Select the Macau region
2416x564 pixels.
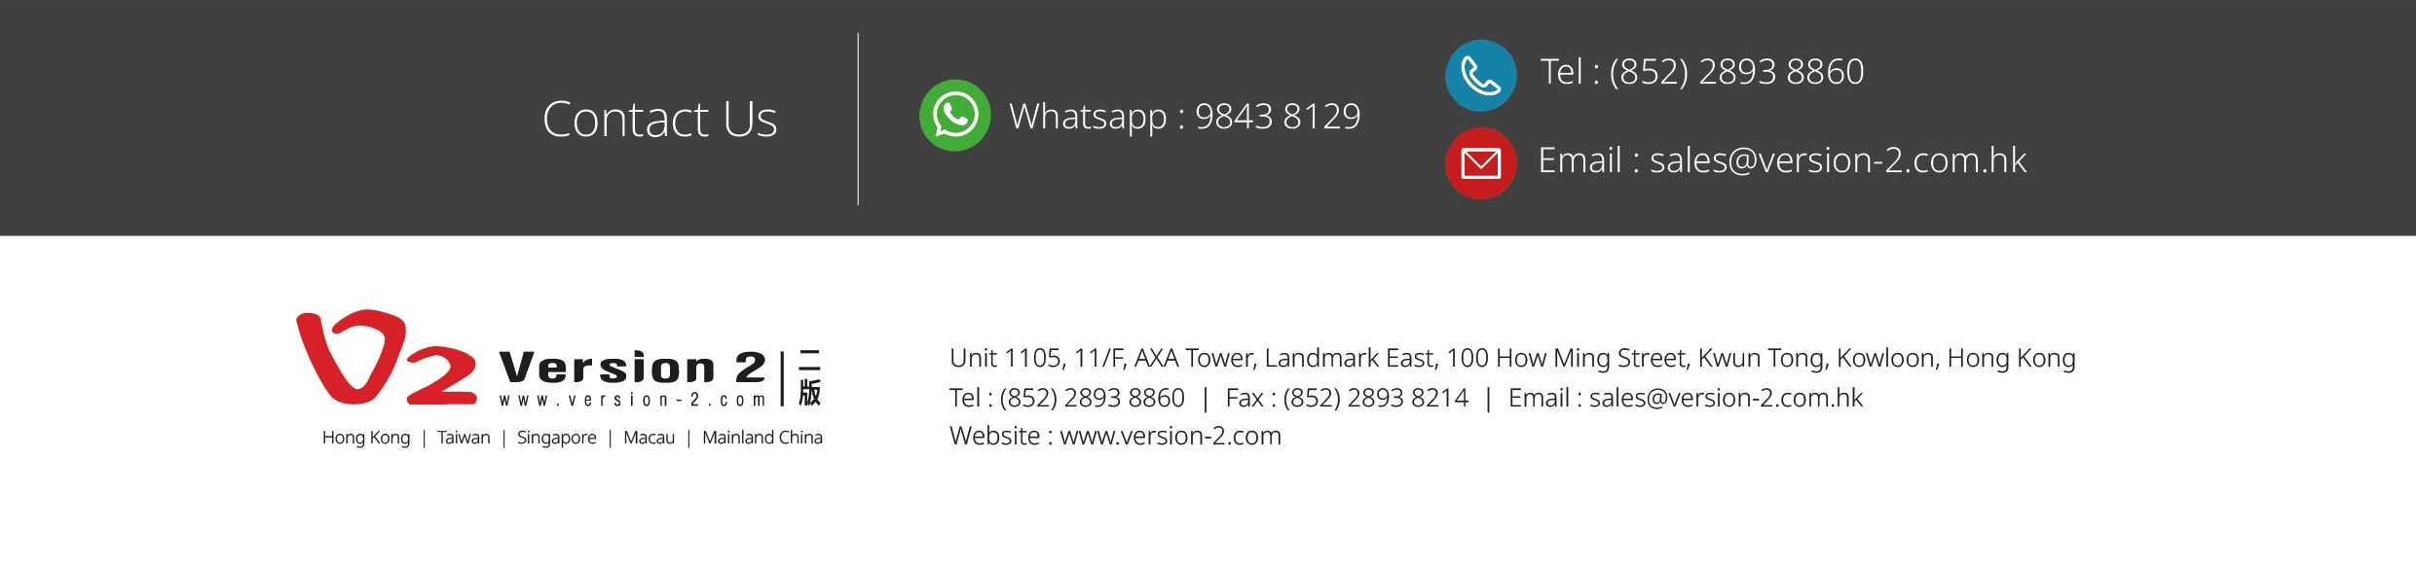click(x=649, y=438)
